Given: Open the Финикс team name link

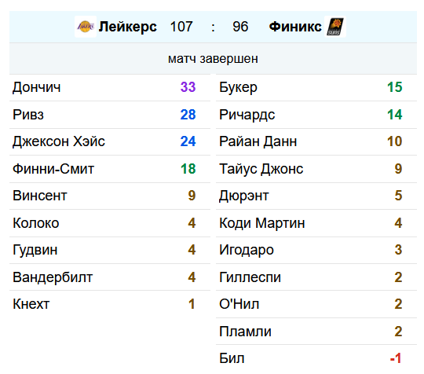Looking at the screenshot, I should 295,27.
